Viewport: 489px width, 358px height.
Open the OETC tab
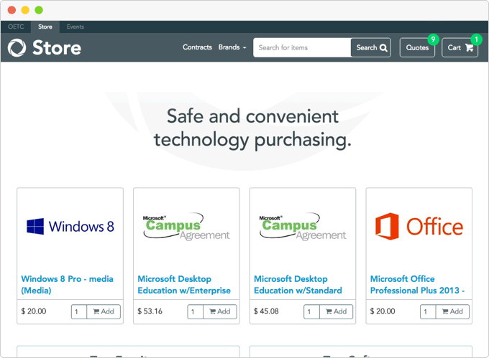tap(16, 27)
